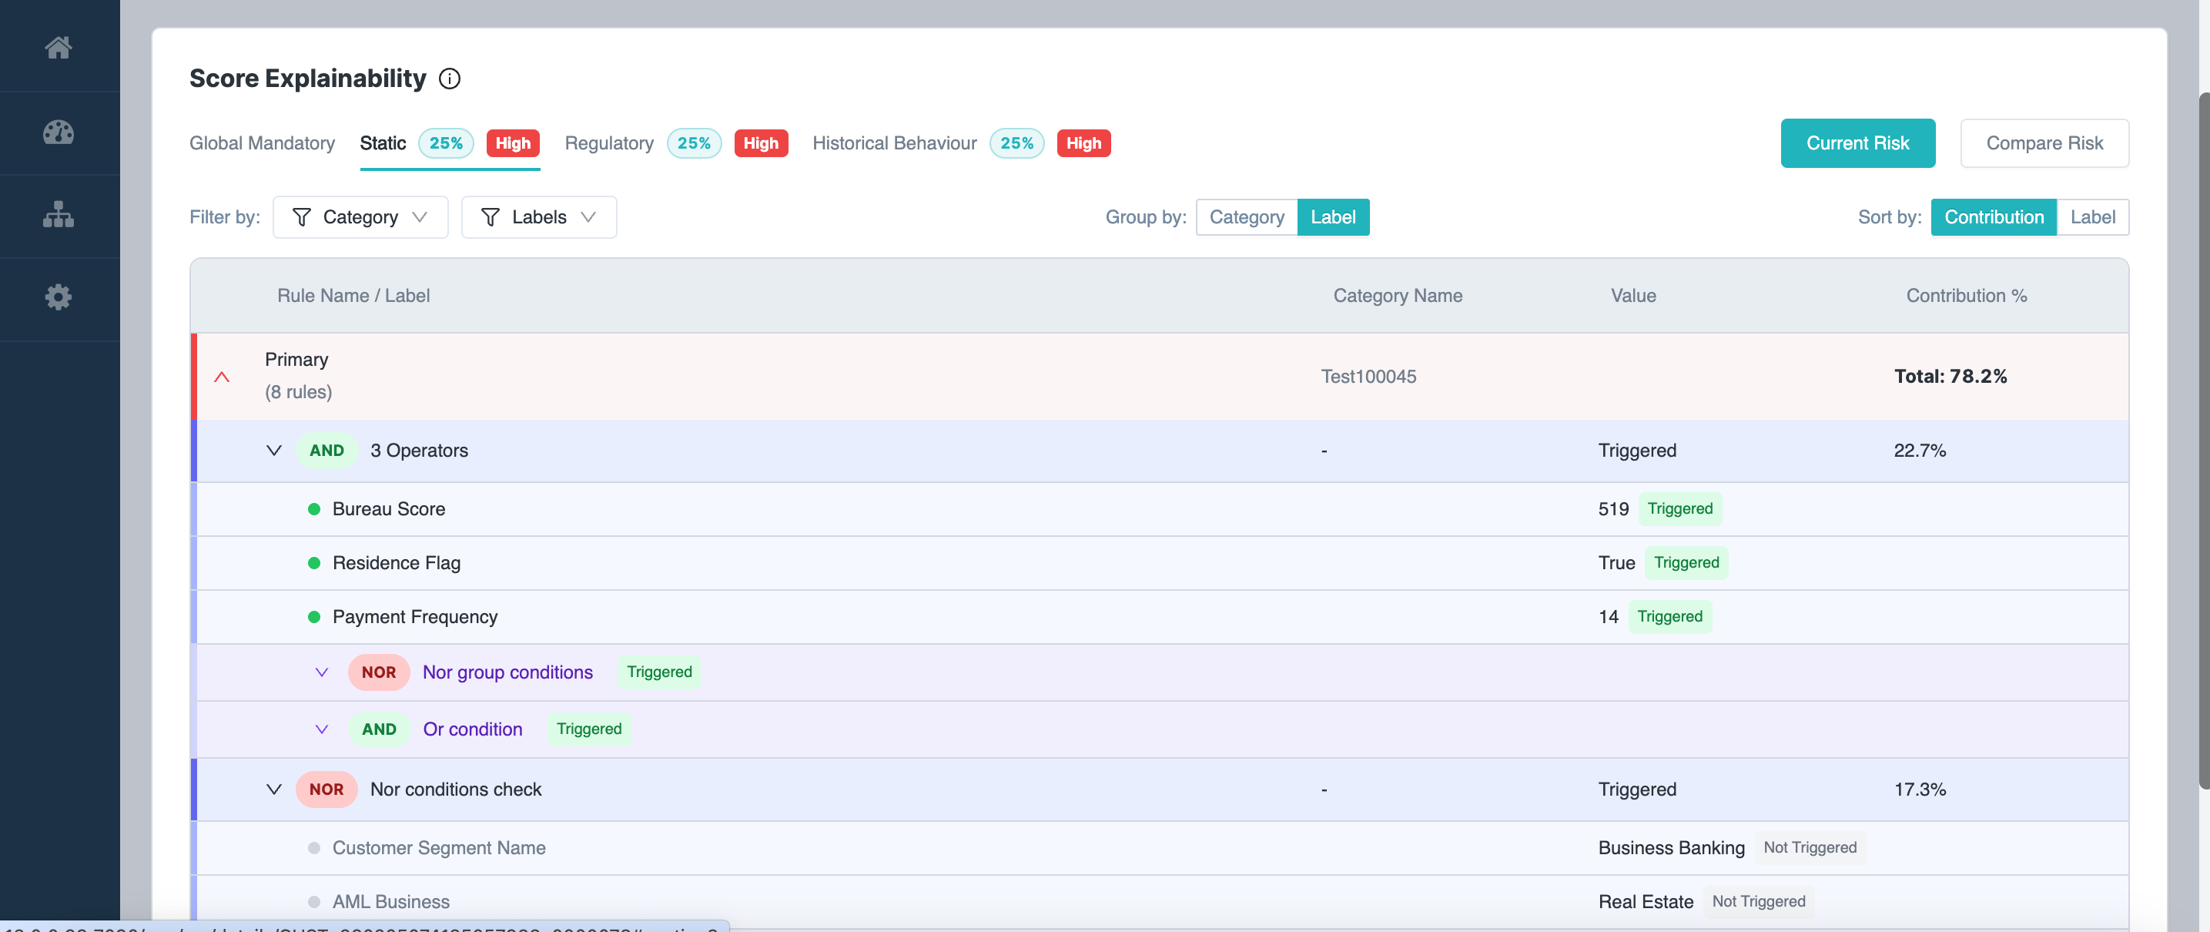The width and height of the screenshot is (2210, 932).
Task: Click the Compare Risk button
Action: tap(2044, 143)
